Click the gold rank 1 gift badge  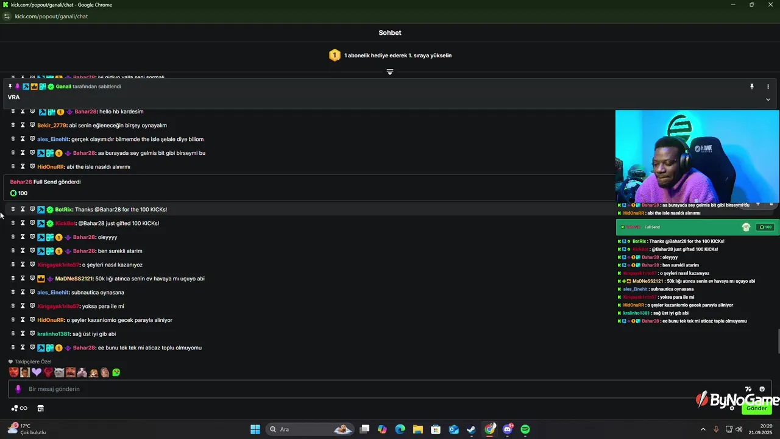coord(335,55)
